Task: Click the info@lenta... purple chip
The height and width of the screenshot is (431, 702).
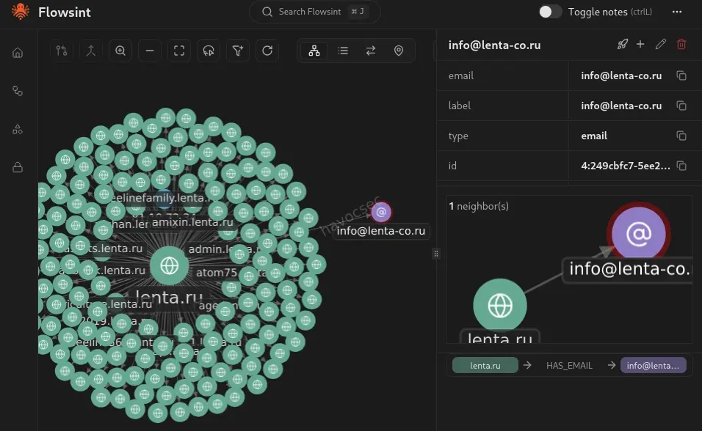Action: (x=653, y=364)
